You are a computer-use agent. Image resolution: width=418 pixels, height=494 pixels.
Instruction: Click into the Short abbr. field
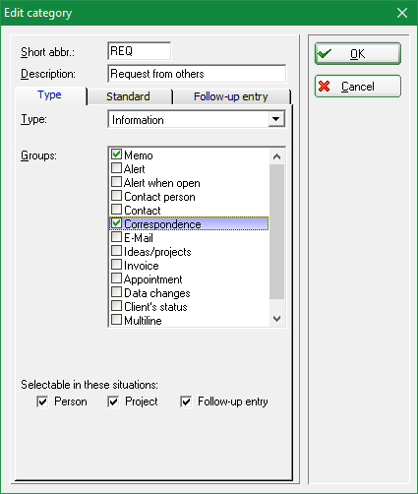tap(139, 51)
